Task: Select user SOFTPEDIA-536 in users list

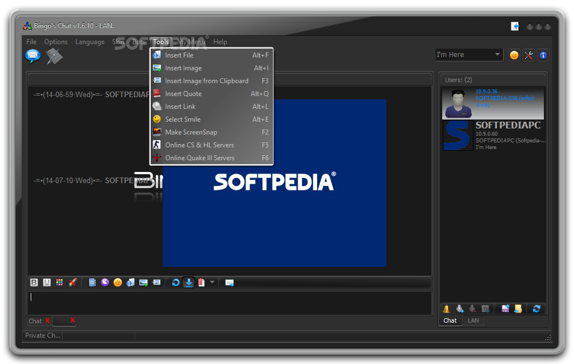Action: click(x=492, y=103)
